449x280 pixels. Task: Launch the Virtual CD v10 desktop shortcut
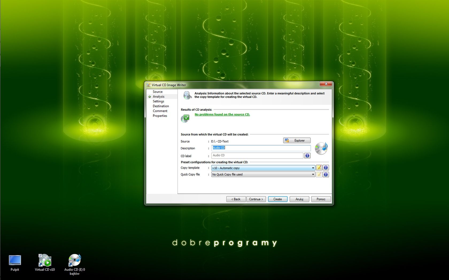tap(45, 263)
